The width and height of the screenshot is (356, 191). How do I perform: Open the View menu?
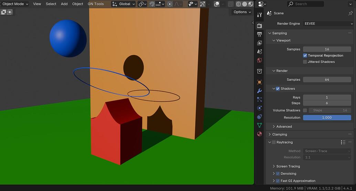37,4
